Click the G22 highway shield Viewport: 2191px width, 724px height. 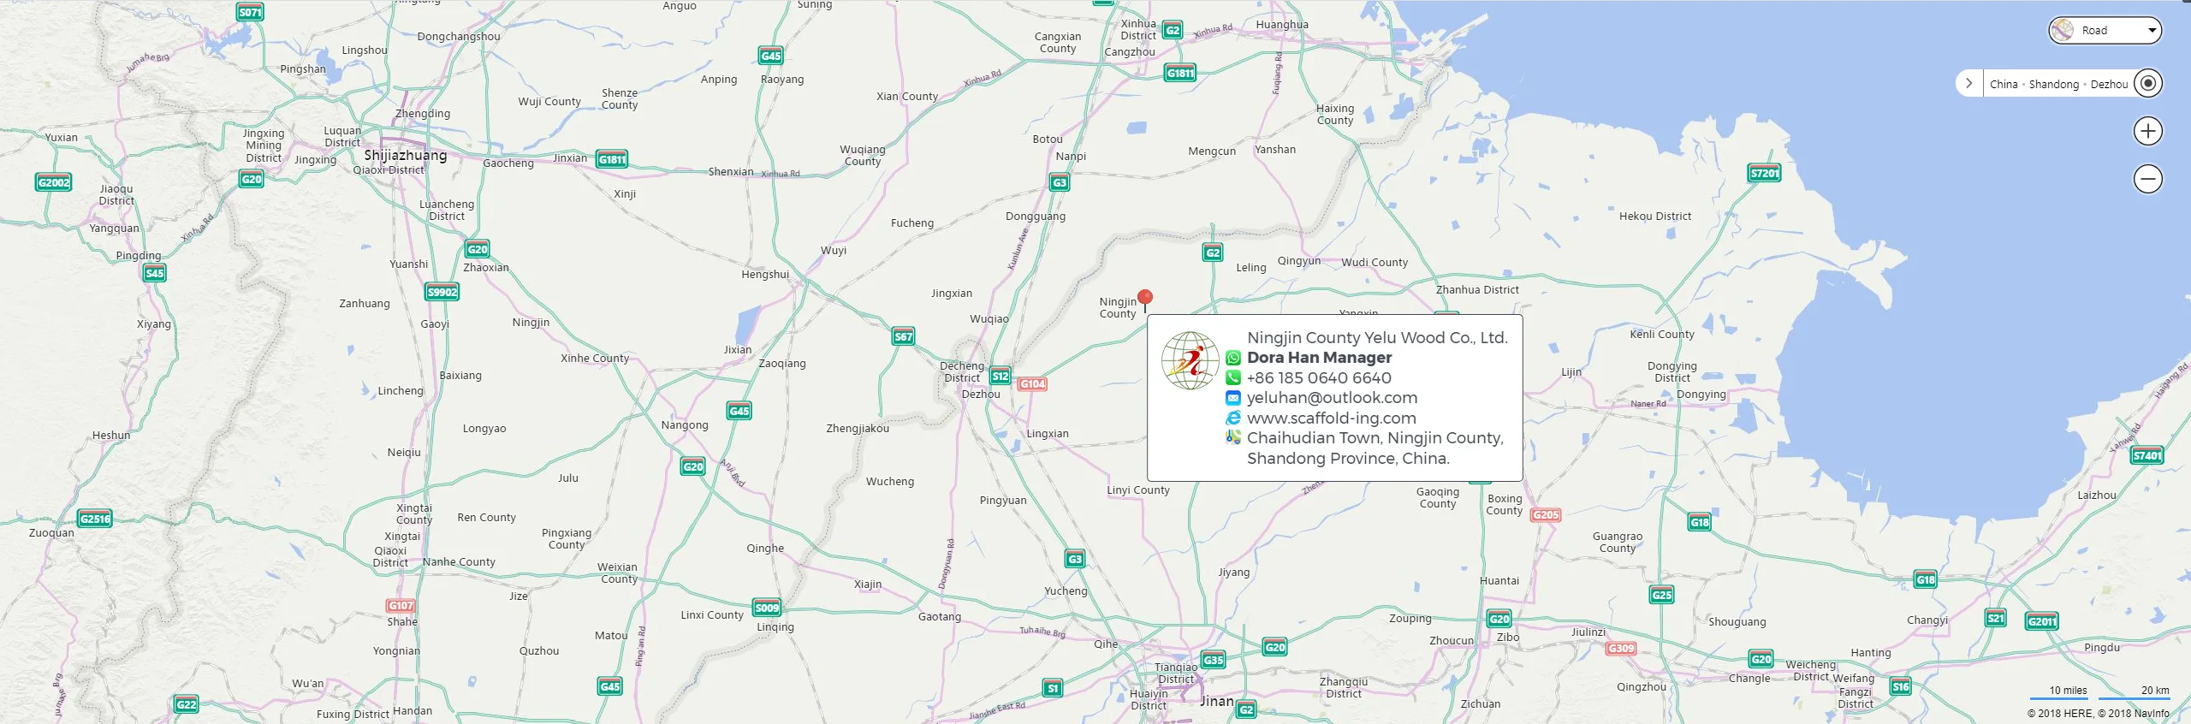(x=187, y=704)
